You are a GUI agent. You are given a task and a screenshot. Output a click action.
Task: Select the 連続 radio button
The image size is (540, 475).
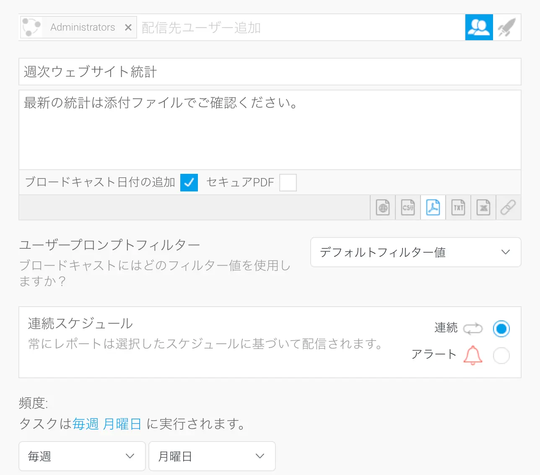pyautogui.click(x=501, y=329)
